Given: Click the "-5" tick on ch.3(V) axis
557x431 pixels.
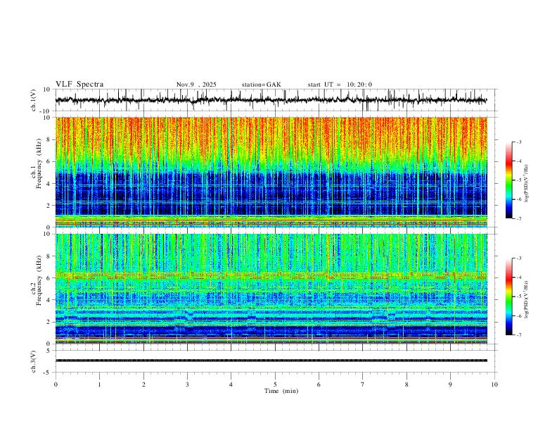Looking at the screenshot, I should 48,373.
